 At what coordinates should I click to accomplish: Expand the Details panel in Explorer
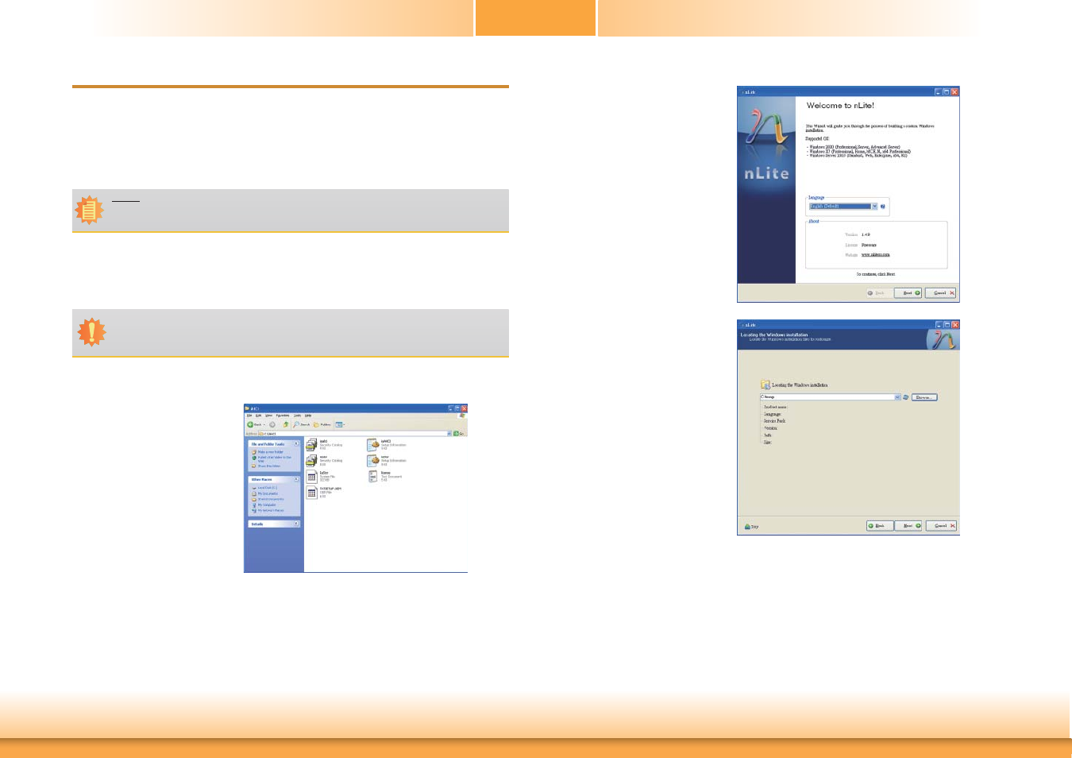coord(296,524)
